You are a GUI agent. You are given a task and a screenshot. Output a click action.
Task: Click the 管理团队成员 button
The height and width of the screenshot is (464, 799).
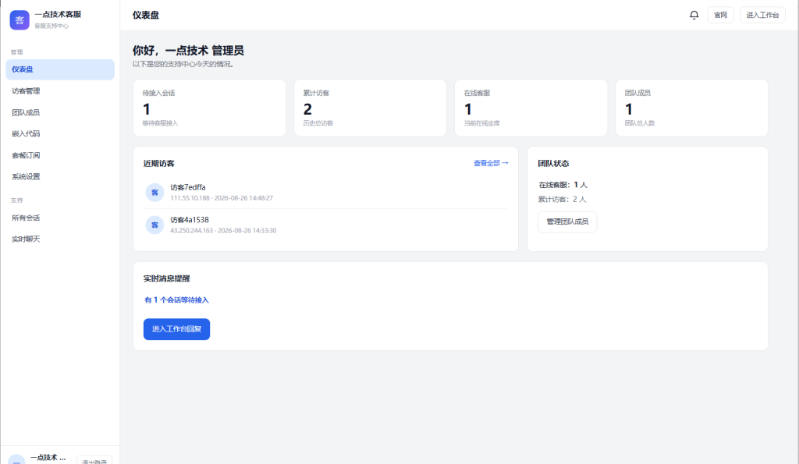[567, 221]
